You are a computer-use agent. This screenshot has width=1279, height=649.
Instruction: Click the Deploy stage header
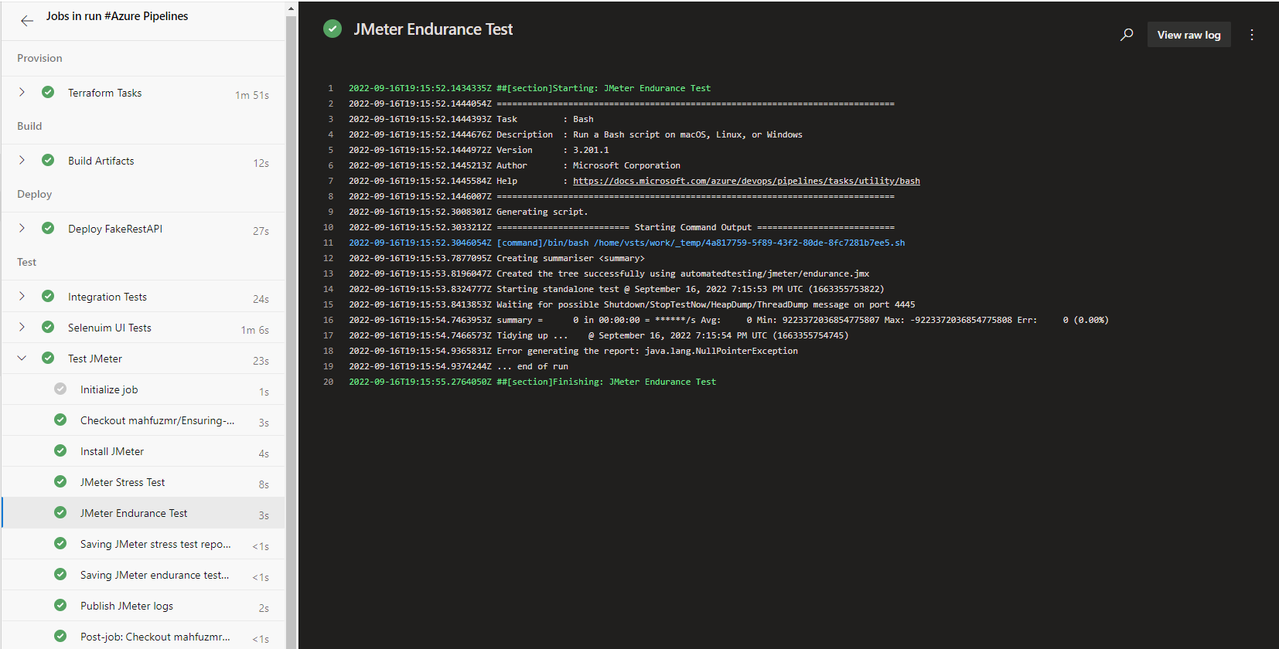pyautogui.click(x=35, y=194)
